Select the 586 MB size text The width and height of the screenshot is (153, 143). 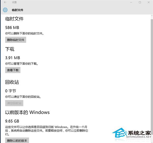pyautogui.click(x=12, y=28)
